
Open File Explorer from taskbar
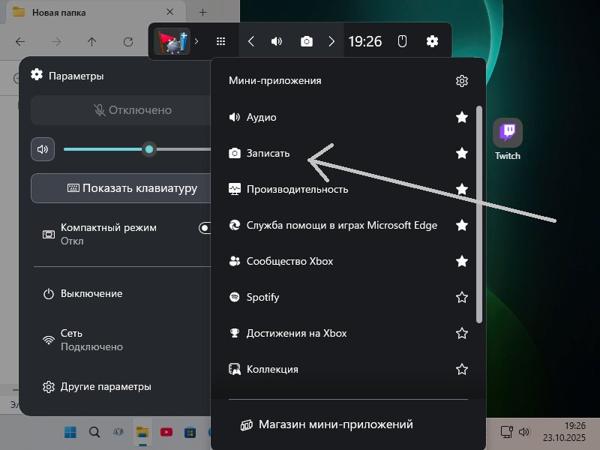[142, 433]
